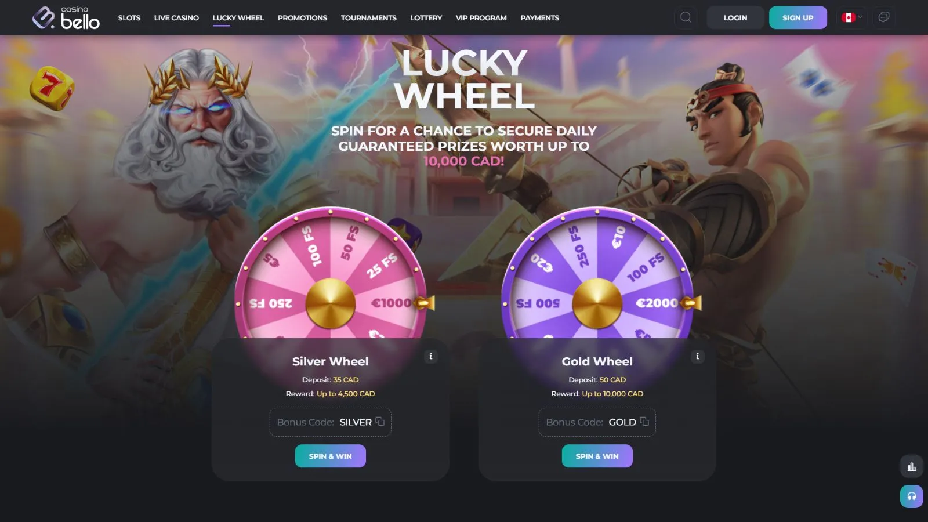This screenshot has width=928, height=522.
Task: Click the Login button
Action: pyautogui.click(x=735, y=17)
